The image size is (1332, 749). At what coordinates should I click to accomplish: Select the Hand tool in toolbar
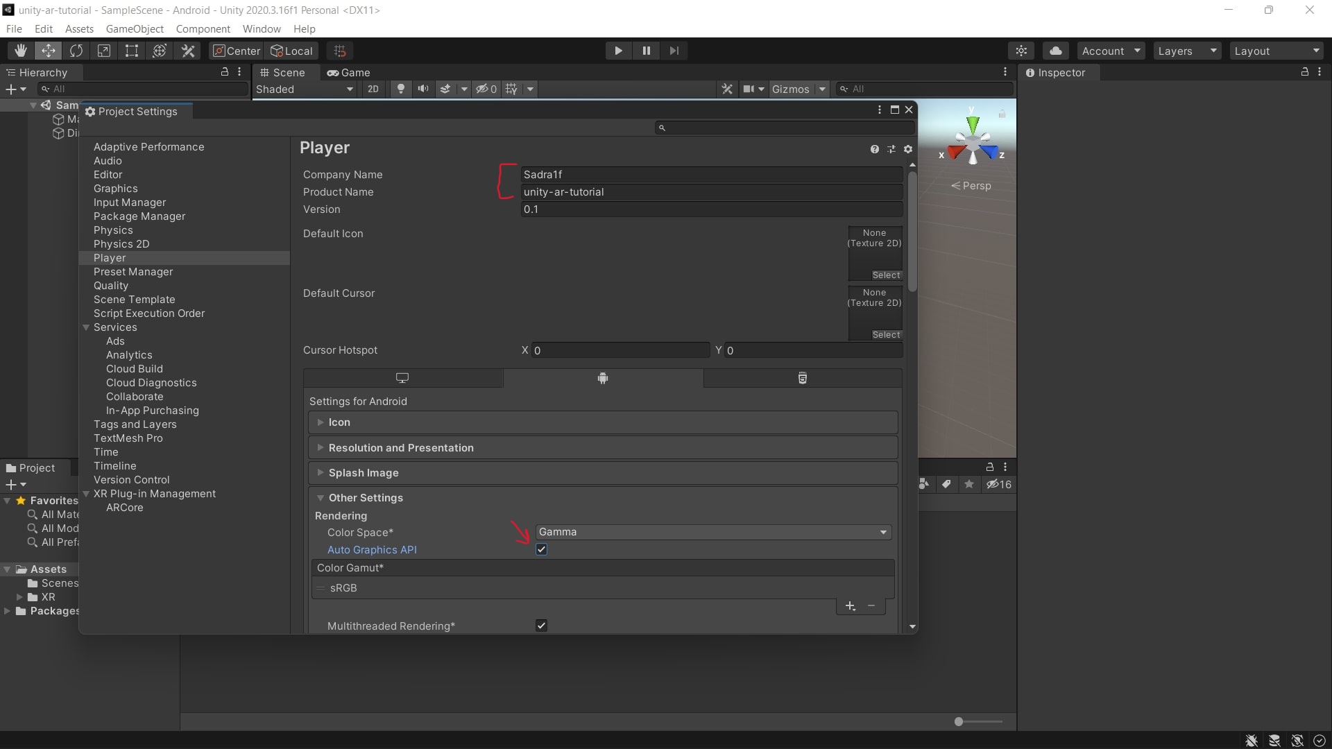(21, 51)
